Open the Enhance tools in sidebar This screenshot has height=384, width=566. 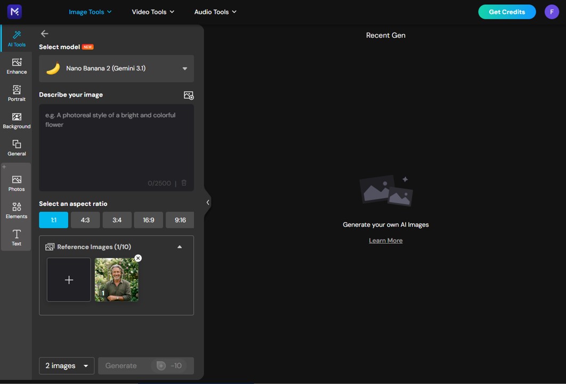(17, 66)
